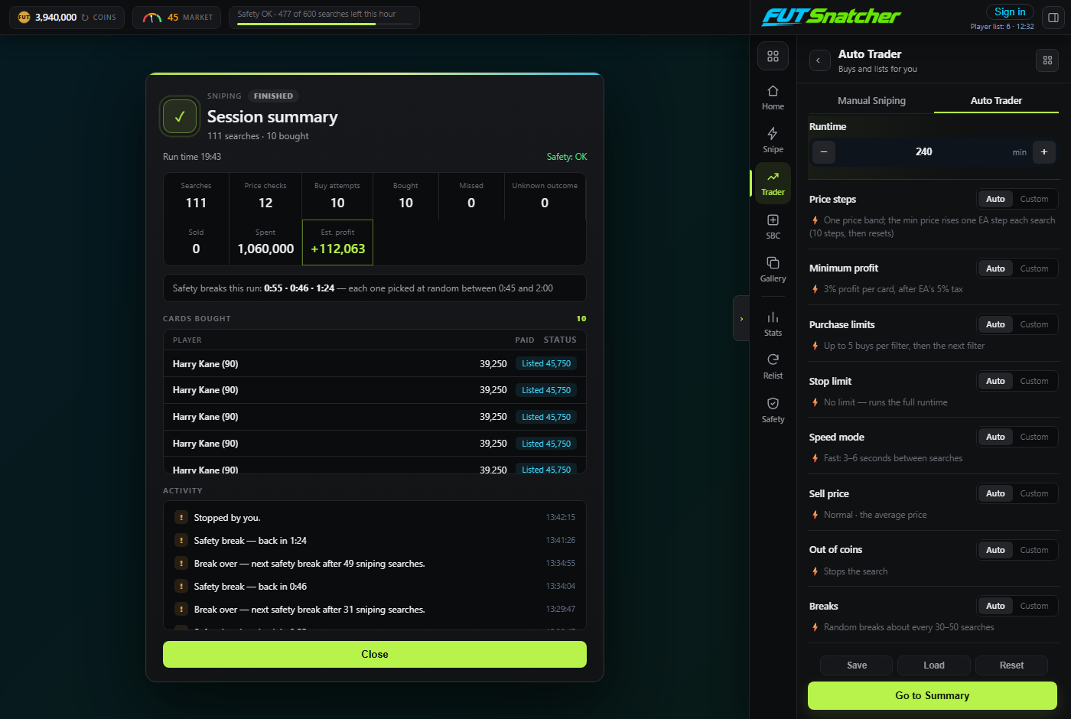This screenshot has height=719, width=1071.
Task: Set Minimum profit to Custom
Action: coord(1034,268)
